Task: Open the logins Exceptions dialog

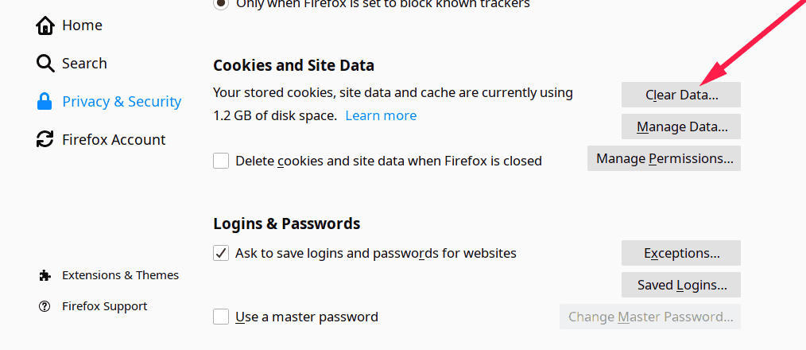Action: pos(681,253)
